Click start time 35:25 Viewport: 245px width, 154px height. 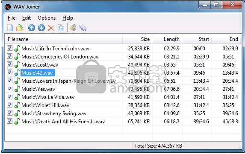[199, 113]
